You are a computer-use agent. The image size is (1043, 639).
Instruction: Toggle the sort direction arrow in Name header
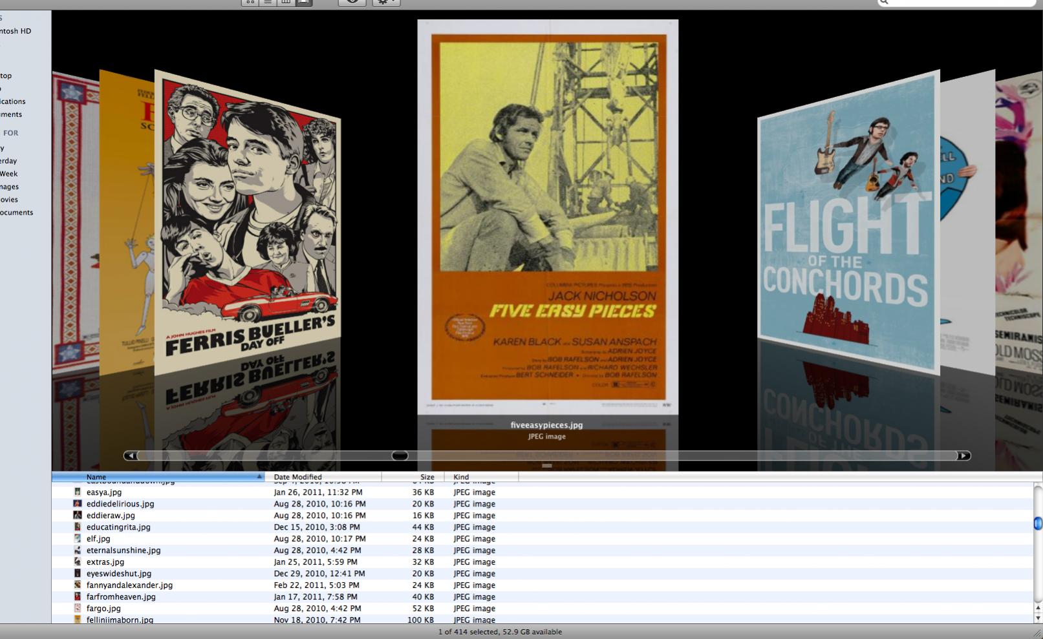[259, 477]
